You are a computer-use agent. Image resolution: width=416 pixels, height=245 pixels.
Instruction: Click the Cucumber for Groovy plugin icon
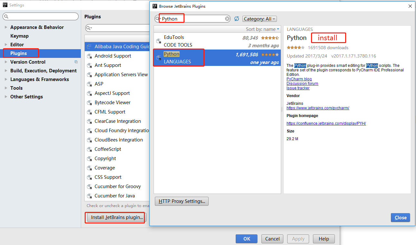pos(90,186)
